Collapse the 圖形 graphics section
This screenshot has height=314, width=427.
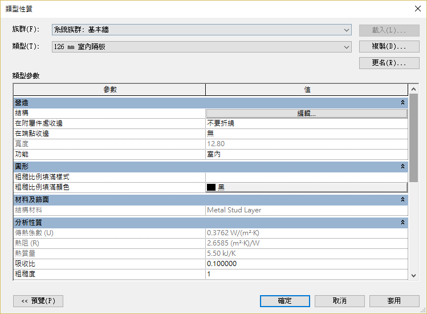tap(402, 166)
